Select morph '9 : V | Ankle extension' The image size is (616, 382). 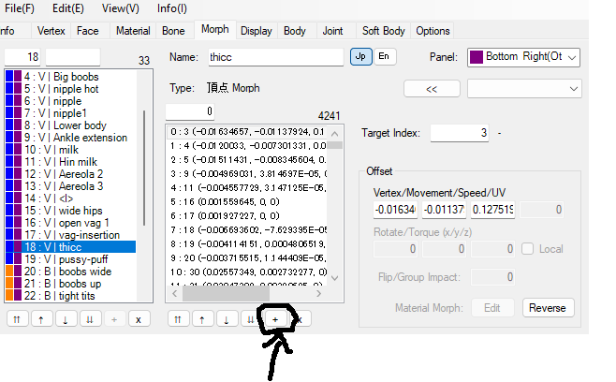point(71,138)
